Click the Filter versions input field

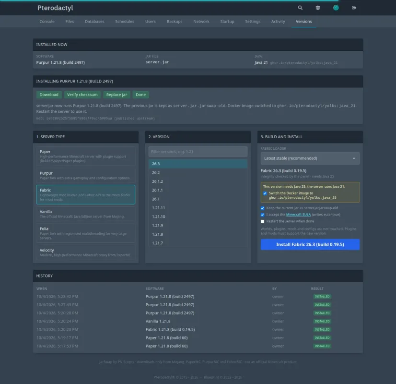coord(198,152)
